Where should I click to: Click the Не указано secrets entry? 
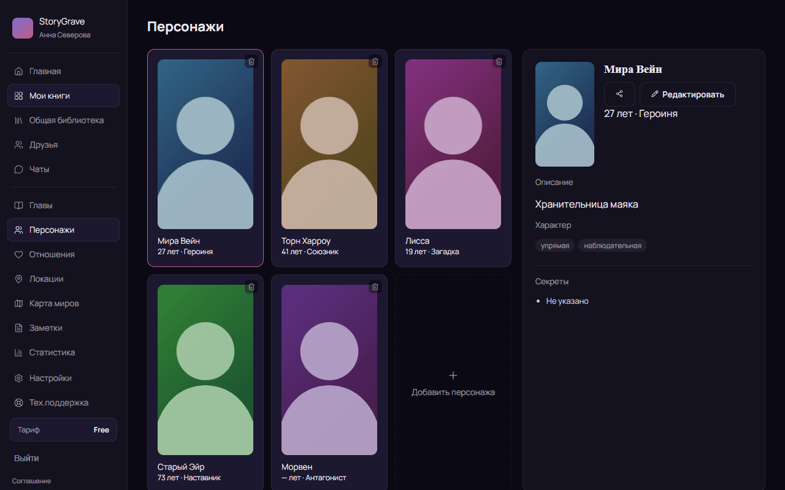(567, 301)
